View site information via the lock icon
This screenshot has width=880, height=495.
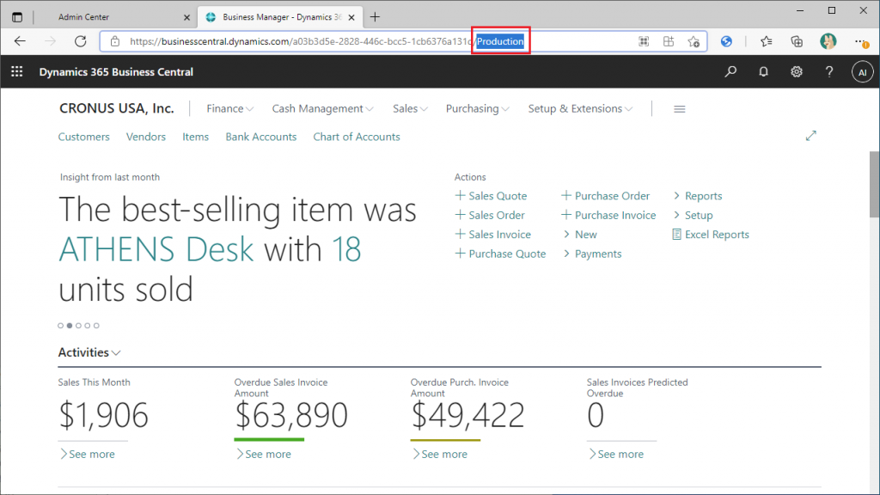[115, 41]
